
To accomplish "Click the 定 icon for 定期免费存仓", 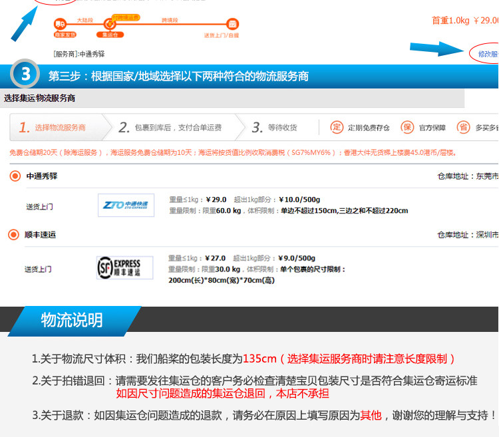I will click(337, 127).
